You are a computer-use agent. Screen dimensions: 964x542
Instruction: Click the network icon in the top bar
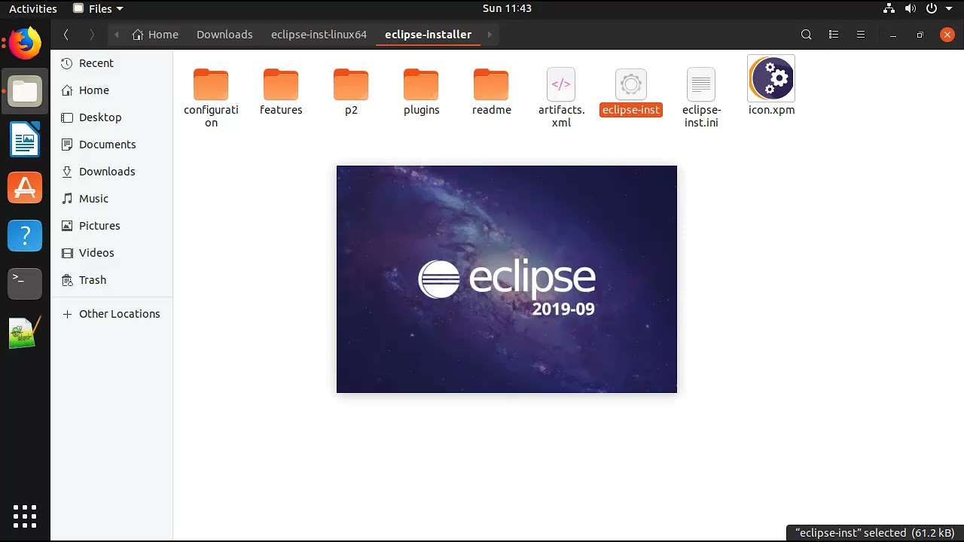point(889,8)
